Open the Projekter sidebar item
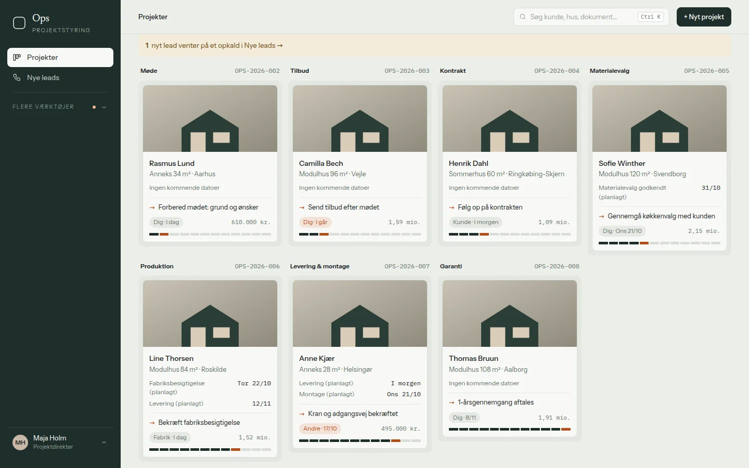Screen dimensions: 749x468 point(60,57)
